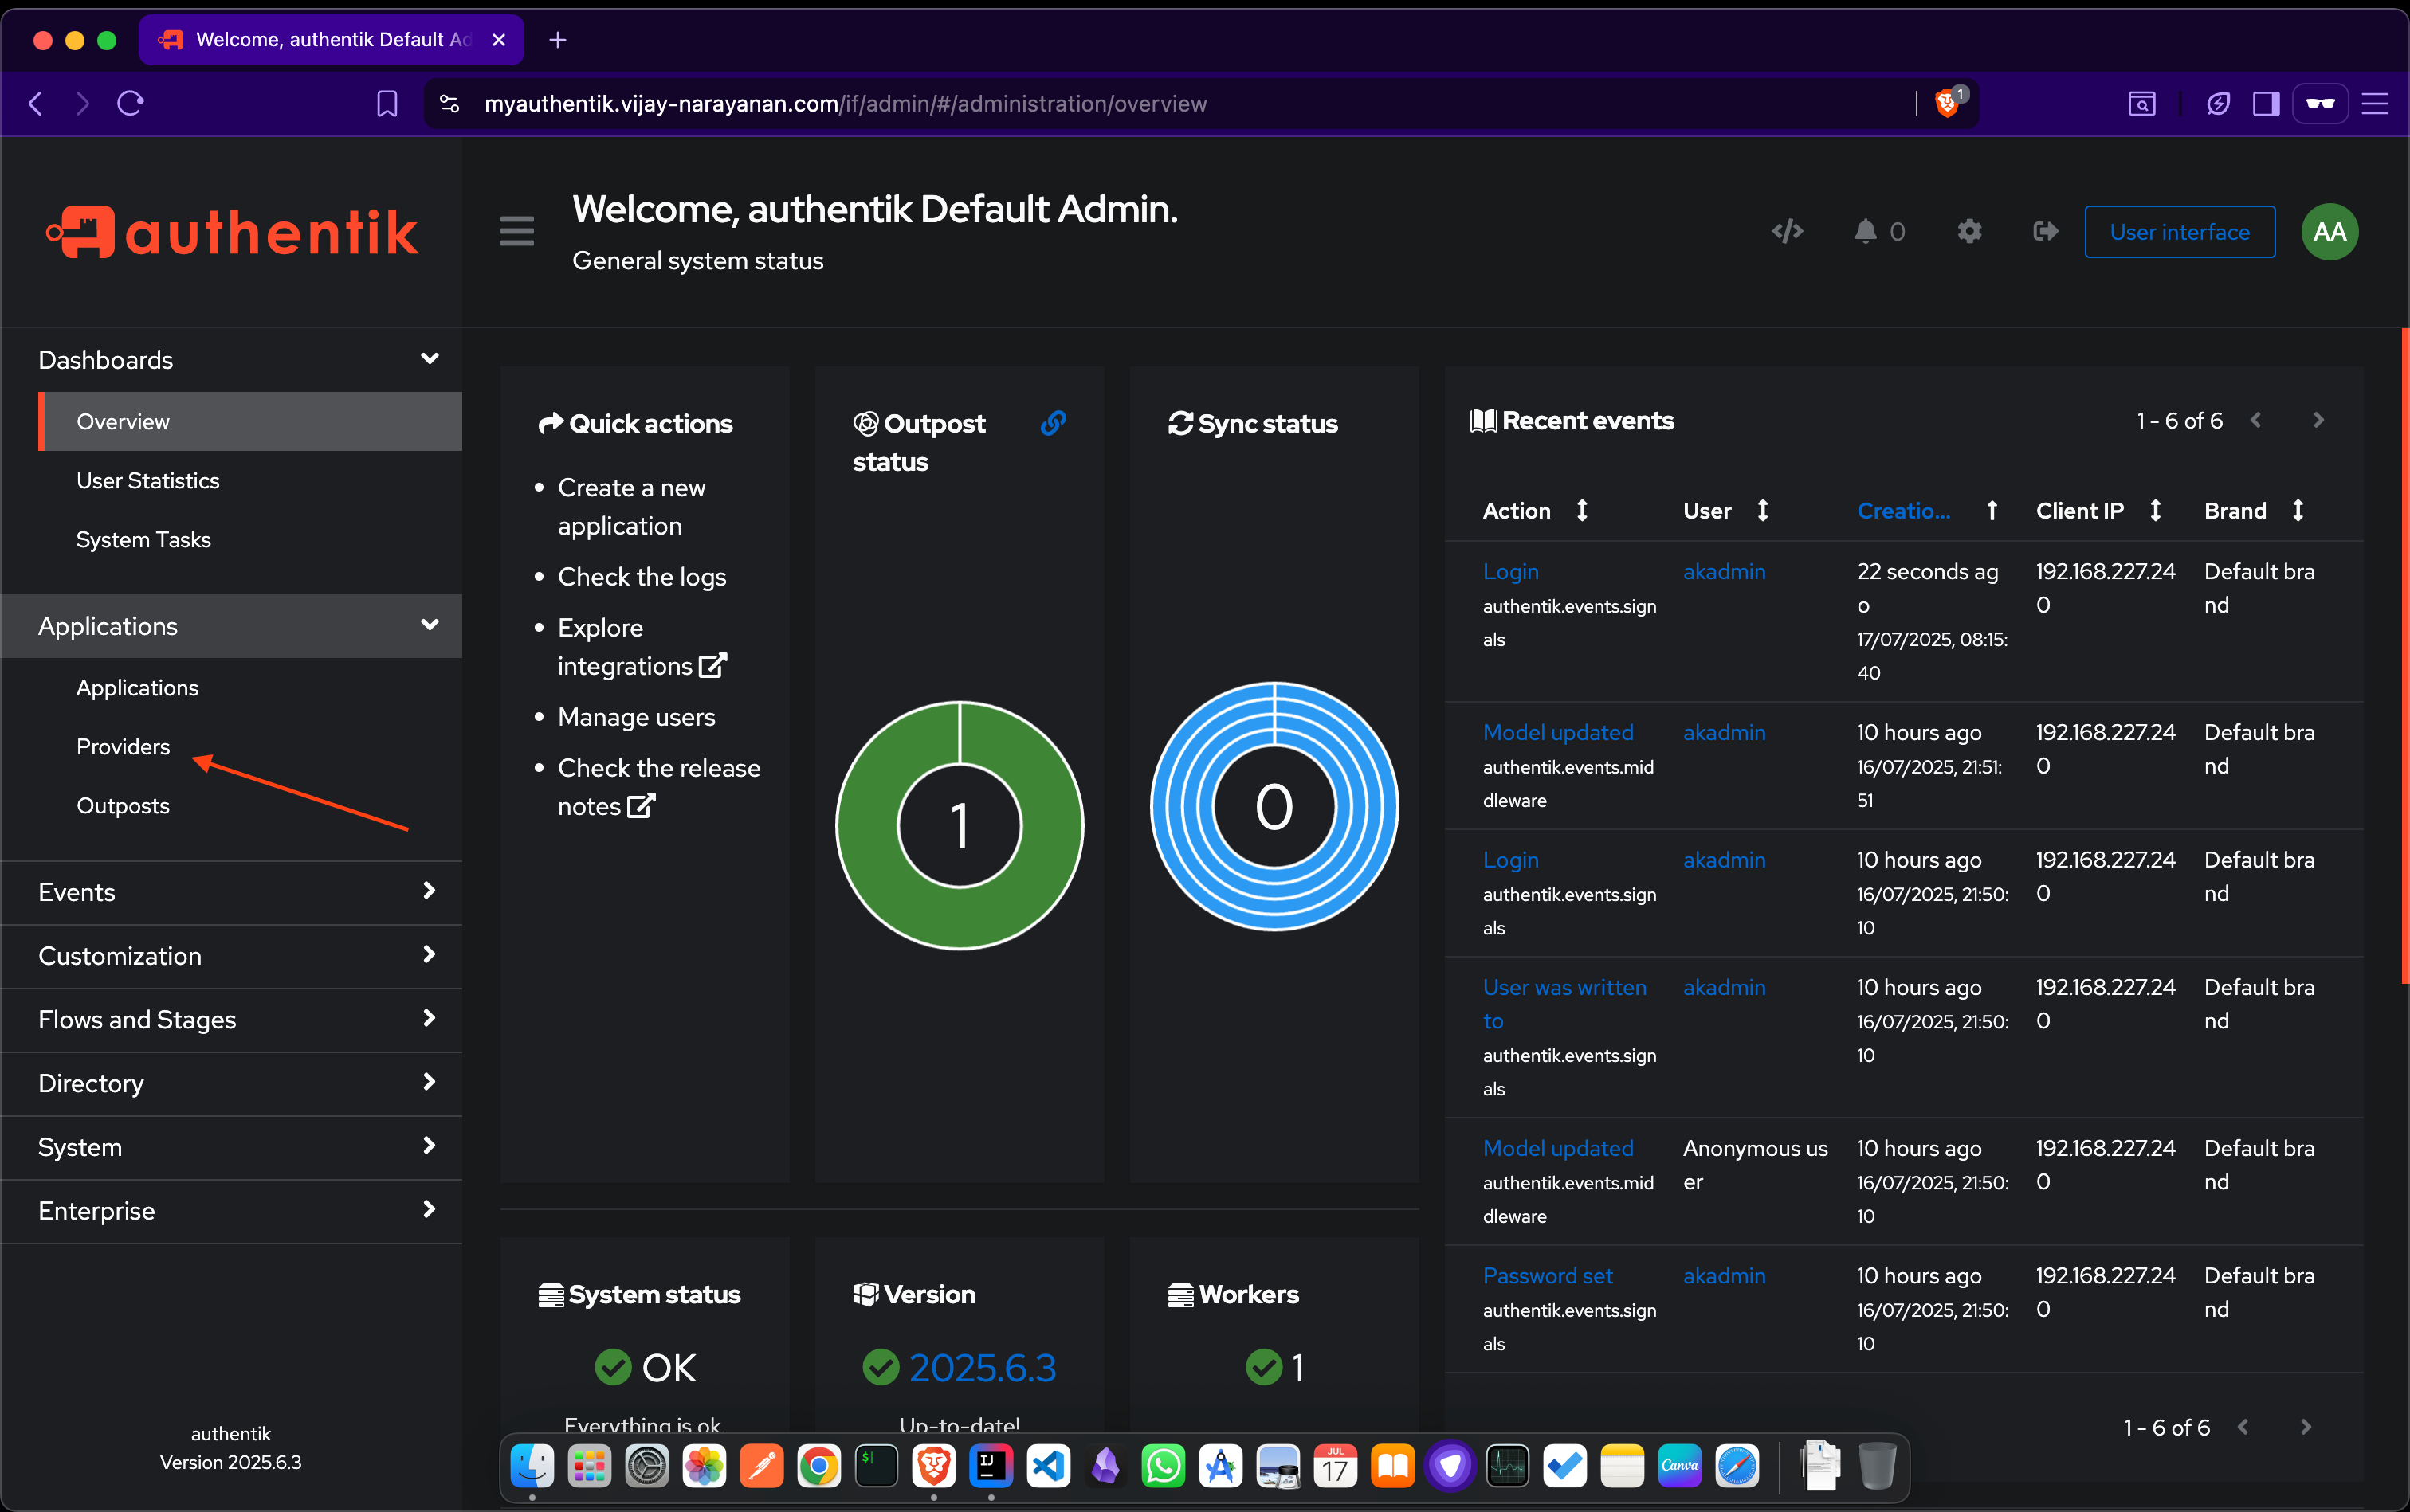Open Explore integrations link
Screen dimensions: 2410x1512
pyautogui.click(x=642, y=646)
